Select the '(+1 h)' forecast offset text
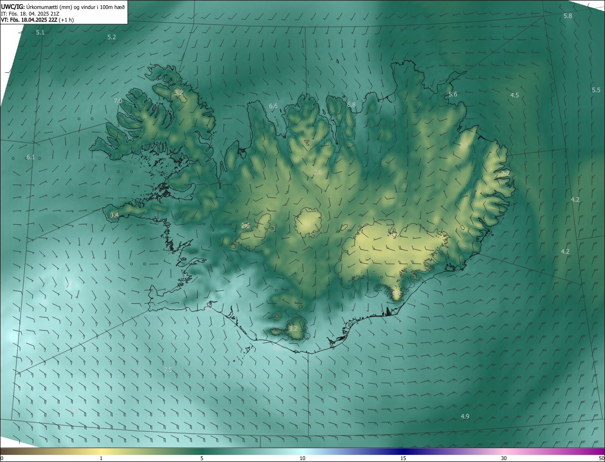The width and height of the screenshot is (605, 462). [66, 20]
